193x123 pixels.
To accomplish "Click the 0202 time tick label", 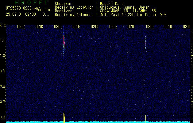I will tap(39, 26).
